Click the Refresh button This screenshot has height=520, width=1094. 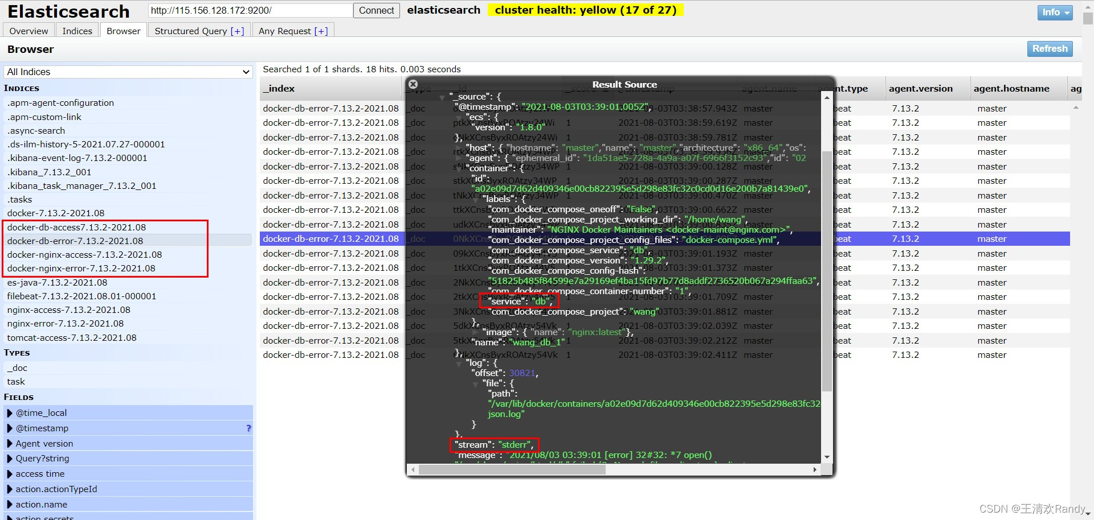(1050, 49)
